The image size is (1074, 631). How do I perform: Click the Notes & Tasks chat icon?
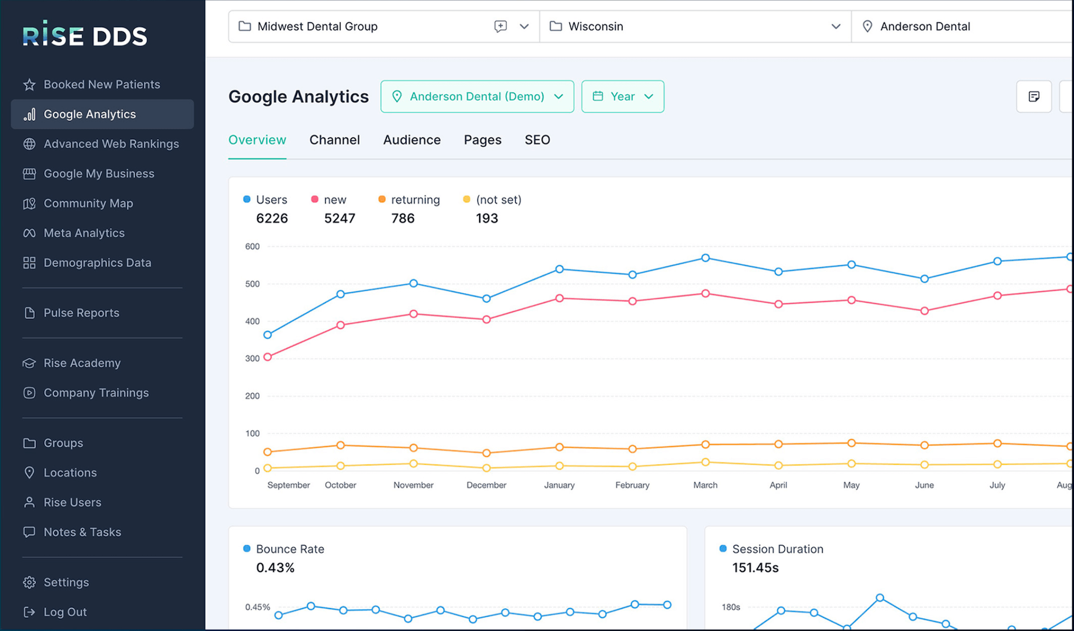29,532
